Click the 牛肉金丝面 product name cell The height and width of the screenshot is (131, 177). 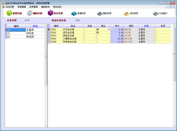tap(73, 30)
